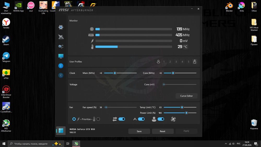Click the user profile person icon
This screenshot has width=261, height=147.
pyautogui.click(x=158, y=62)
